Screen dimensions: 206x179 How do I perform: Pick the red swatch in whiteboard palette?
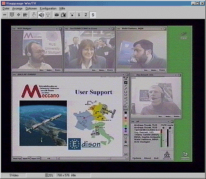[x=126, y=118]
